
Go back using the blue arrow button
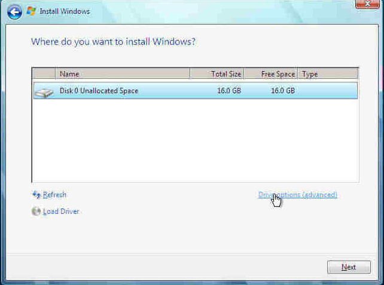[x=15, y=11]
